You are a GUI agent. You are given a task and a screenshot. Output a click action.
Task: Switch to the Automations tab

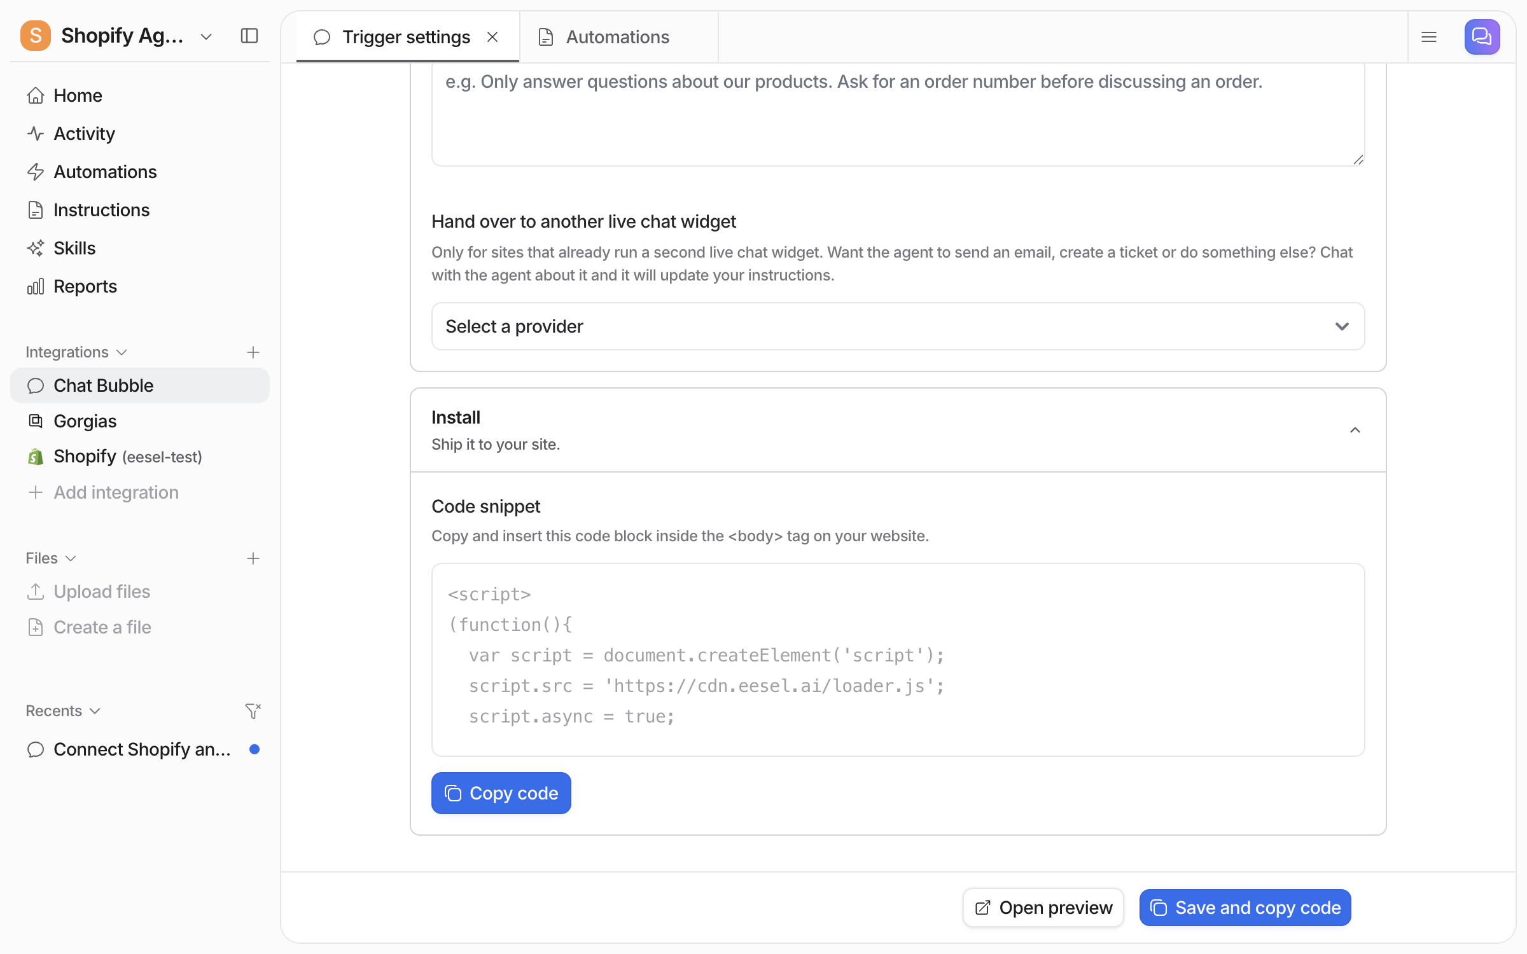[x=618, y=37]
